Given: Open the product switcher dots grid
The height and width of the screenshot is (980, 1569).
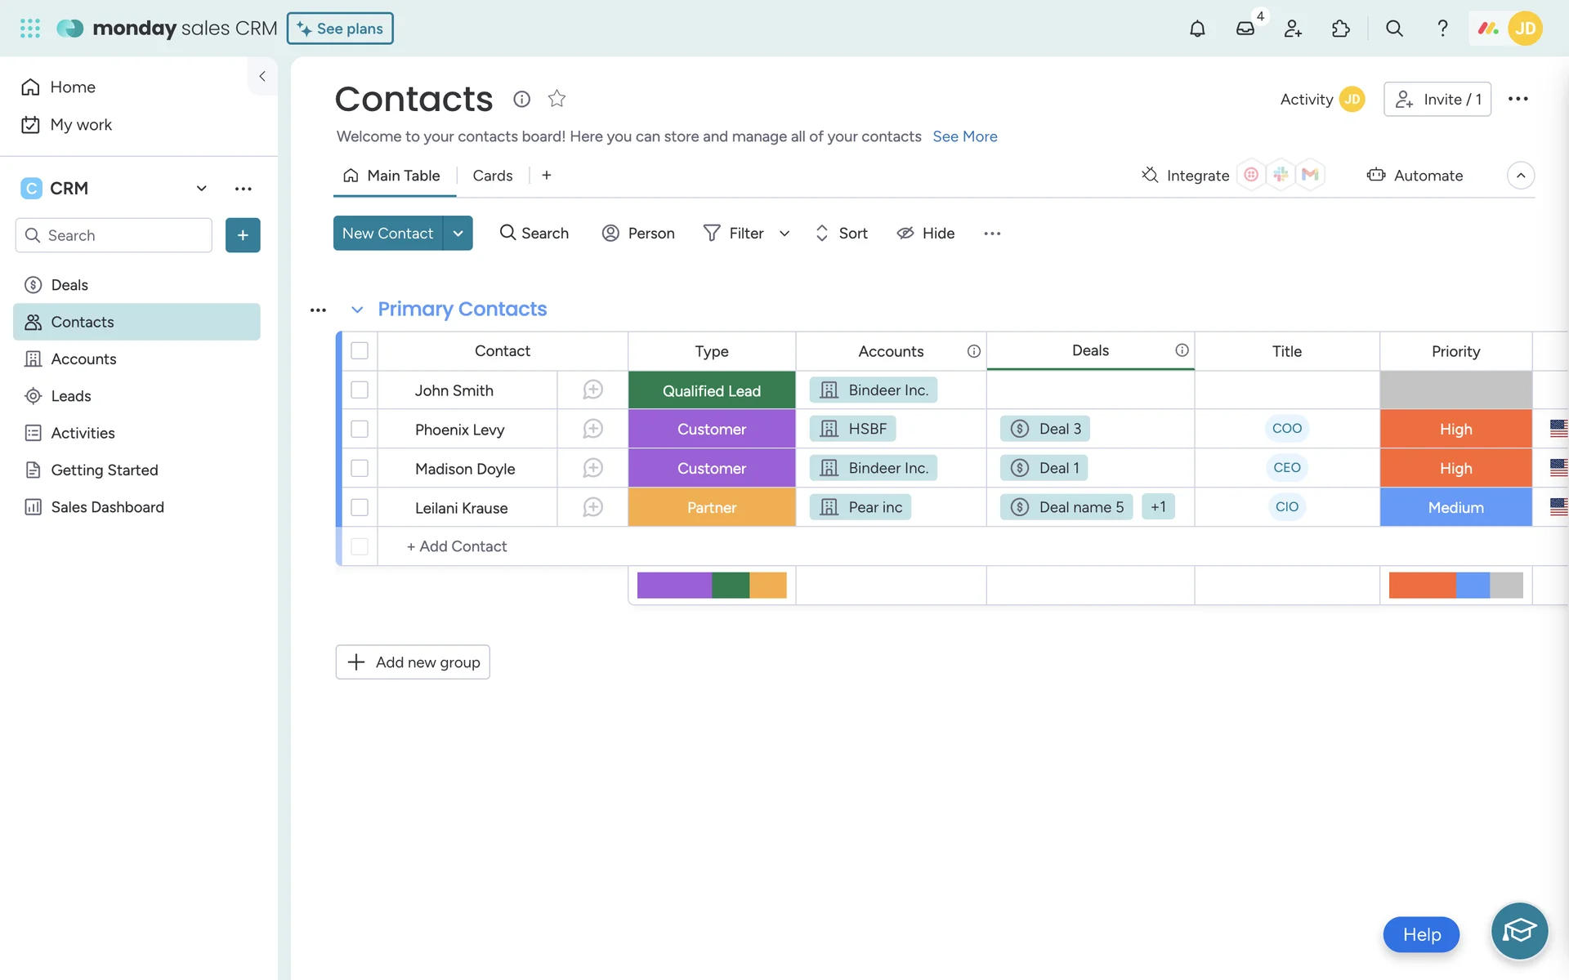Looking at the screenshot, I should coord(30,29).
